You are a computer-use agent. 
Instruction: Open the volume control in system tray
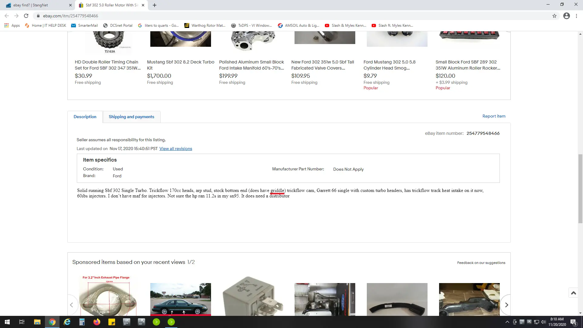(x=544, y=322)
